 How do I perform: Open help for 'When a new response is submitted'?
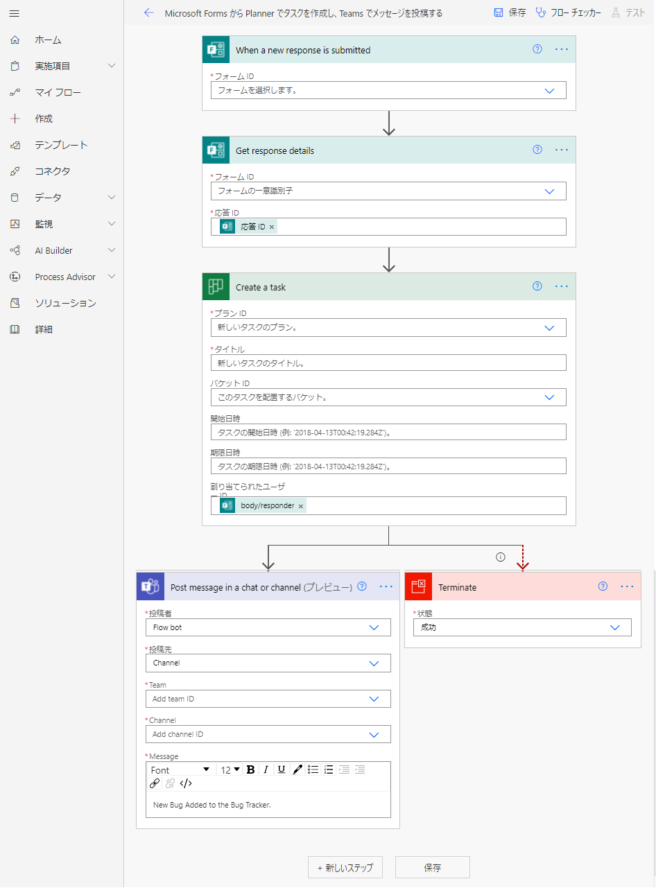[x=537, y=49]
